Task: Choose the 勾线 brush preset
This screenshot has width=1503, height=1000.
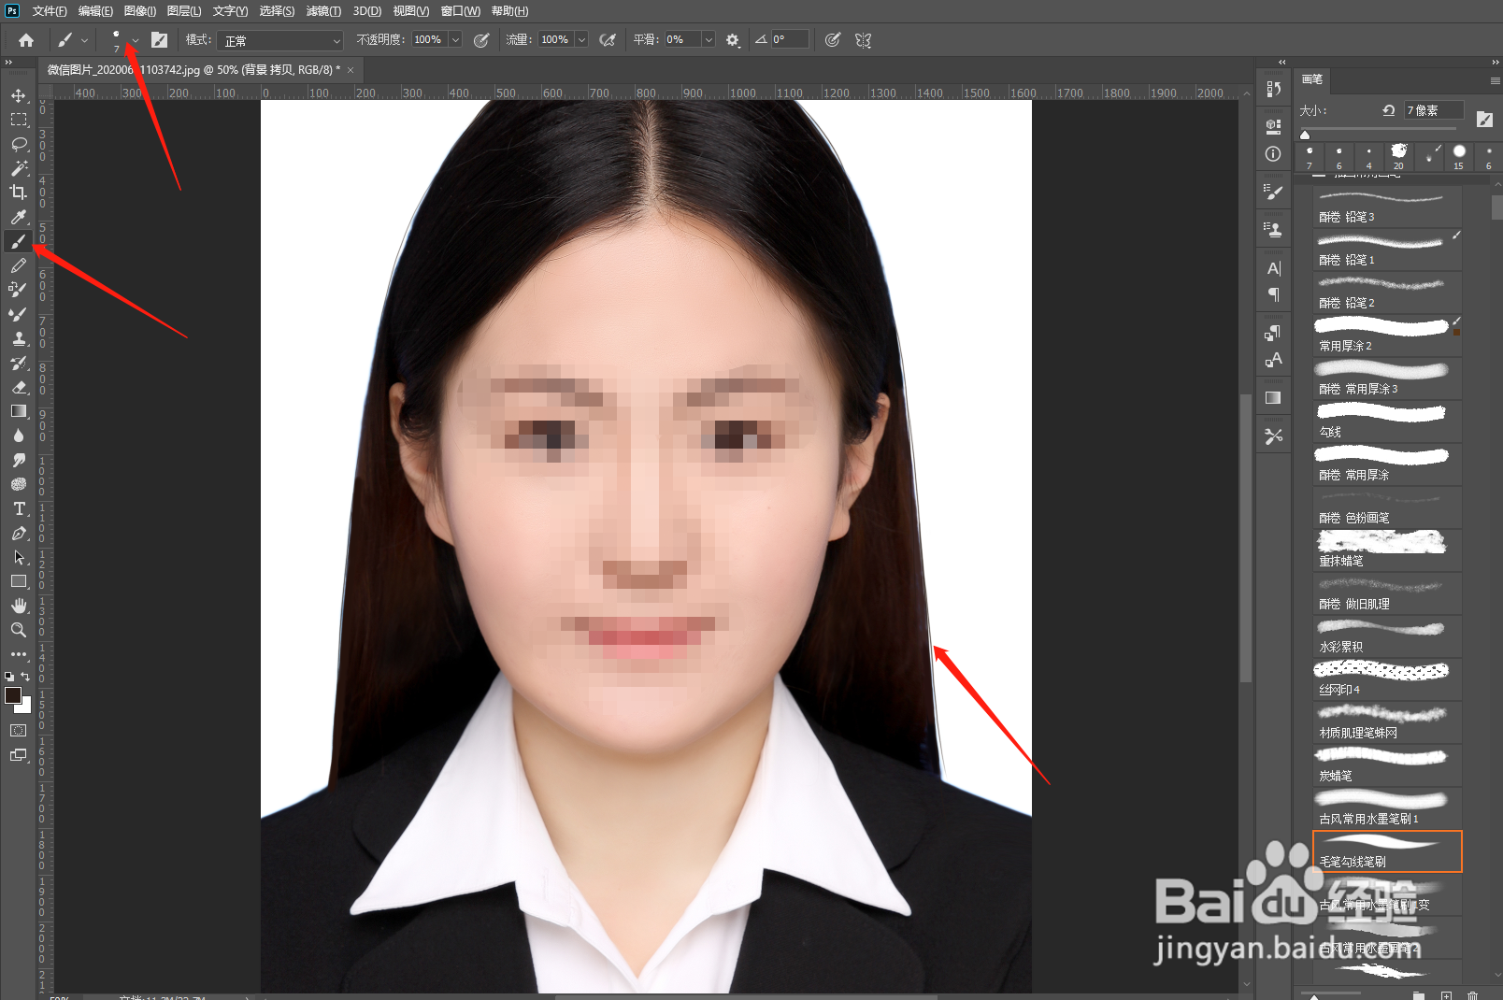Action: (x=1387, y=421)
